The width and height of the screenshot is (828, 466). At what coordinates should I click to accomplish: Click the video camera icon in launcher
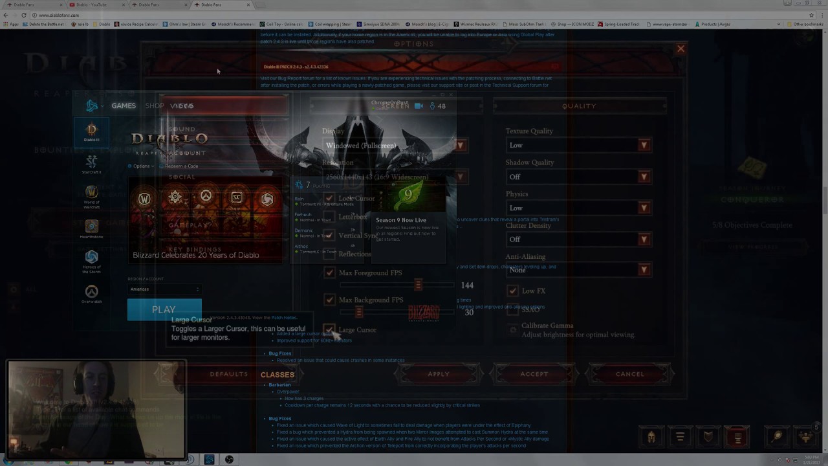[419, 106]
